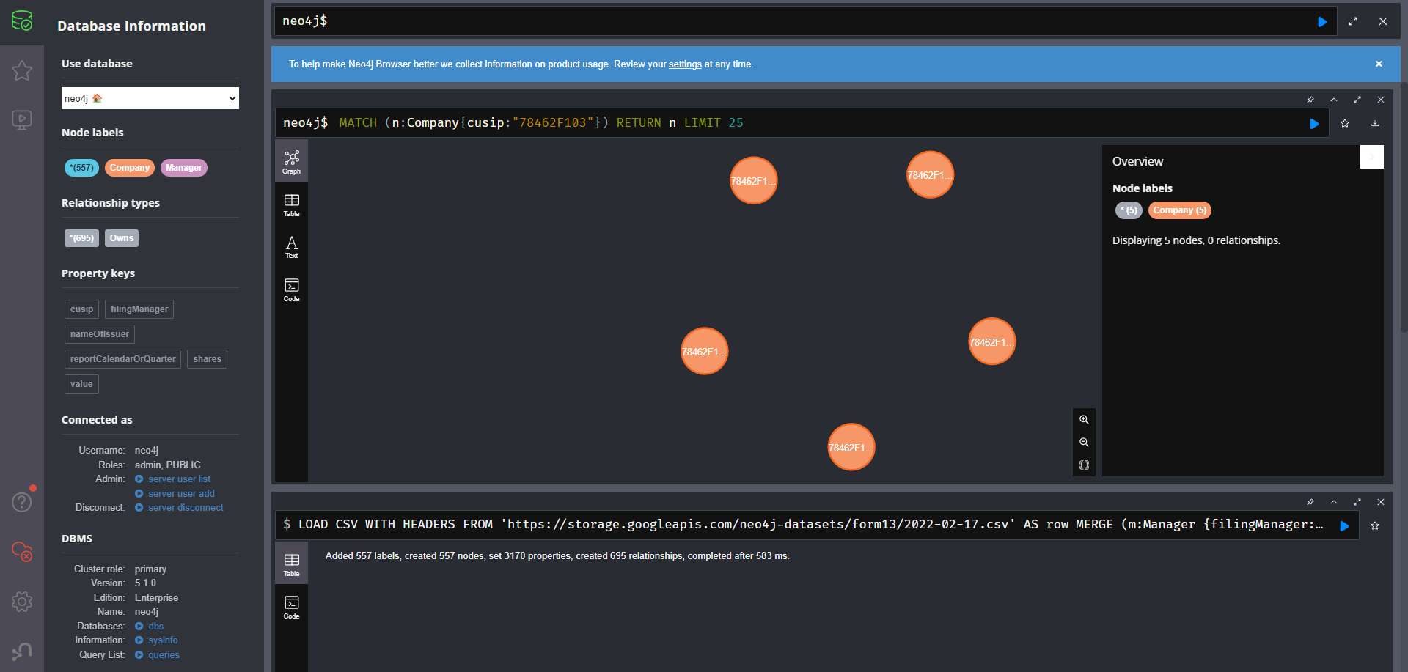Select the *(5) label in Overview
Screen dimensions: 1408x672
tap(1129, 210)
